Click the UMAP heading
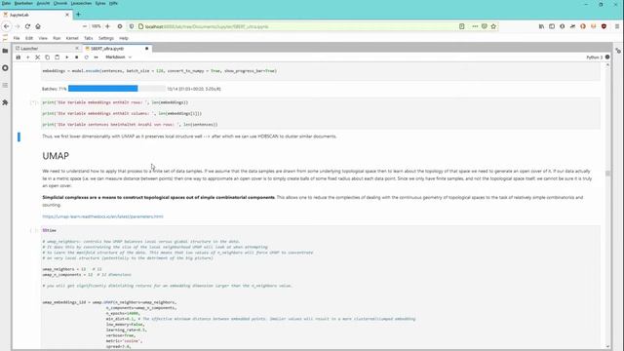This screenshot has width=624, height=351. tap(56, 156)
